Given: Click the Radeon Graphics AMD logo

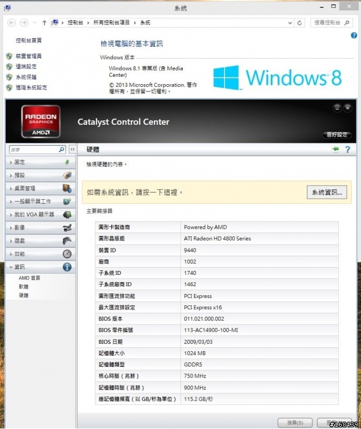Looking at the screenshot, I should click(41, 121).
